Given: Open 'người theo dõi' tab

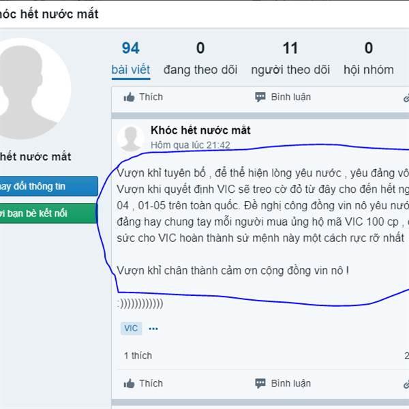Looking at the screenshot, I should pyautogui.click(x=290, y=59).
